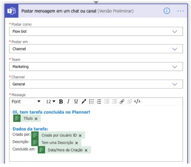Click the action title 'Postar mensagem em um chat ou canal'
This screenshot has width=191, height=167.
[59, 11]
